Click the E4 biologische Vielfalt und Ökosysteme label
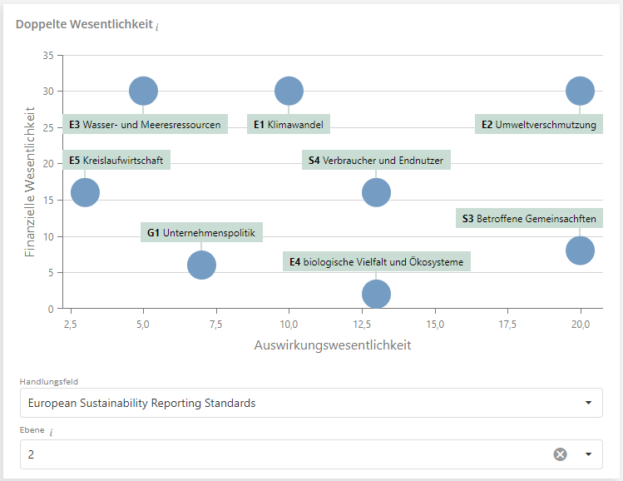The height and width of the screenshot is (481, 623). pos(376,262)
